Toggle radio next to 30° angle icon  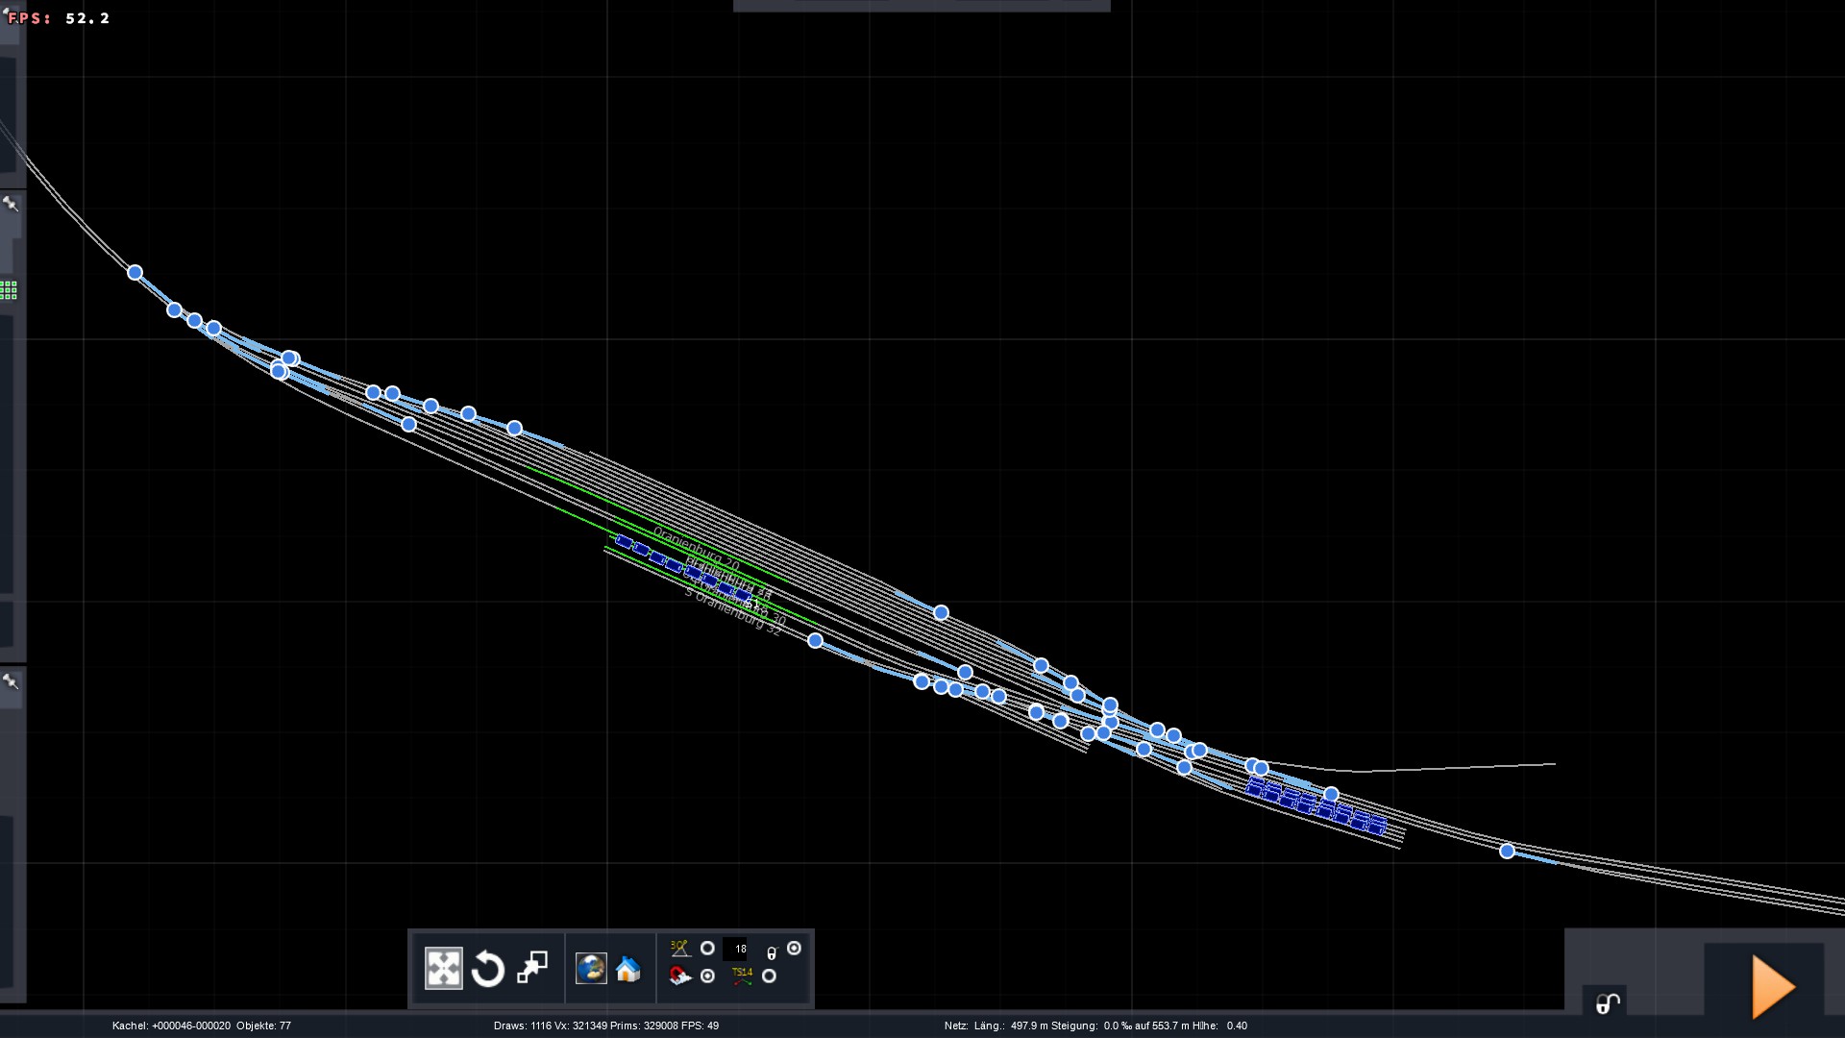(x=707, y=949)
